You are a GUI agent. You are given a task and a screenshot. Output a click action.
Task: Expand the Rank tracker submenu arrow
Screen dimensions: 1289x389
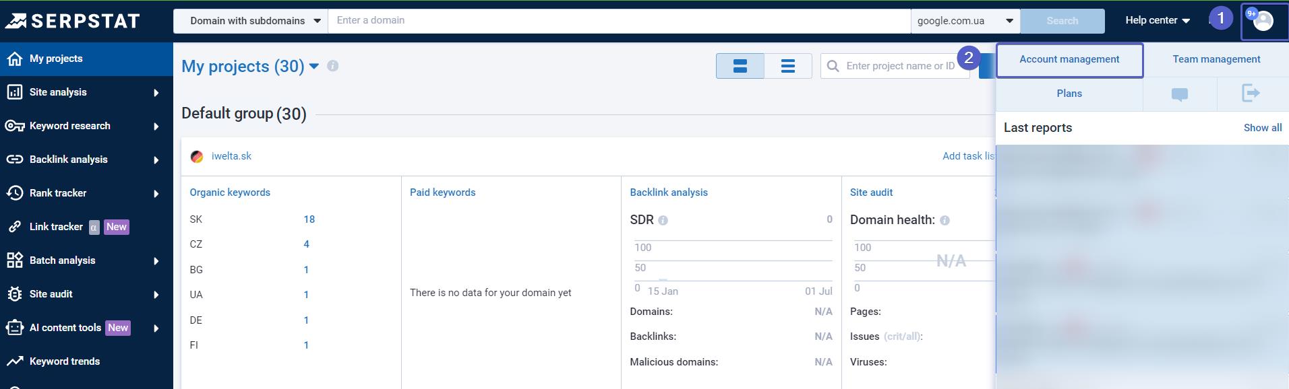[x=156, y=194]
